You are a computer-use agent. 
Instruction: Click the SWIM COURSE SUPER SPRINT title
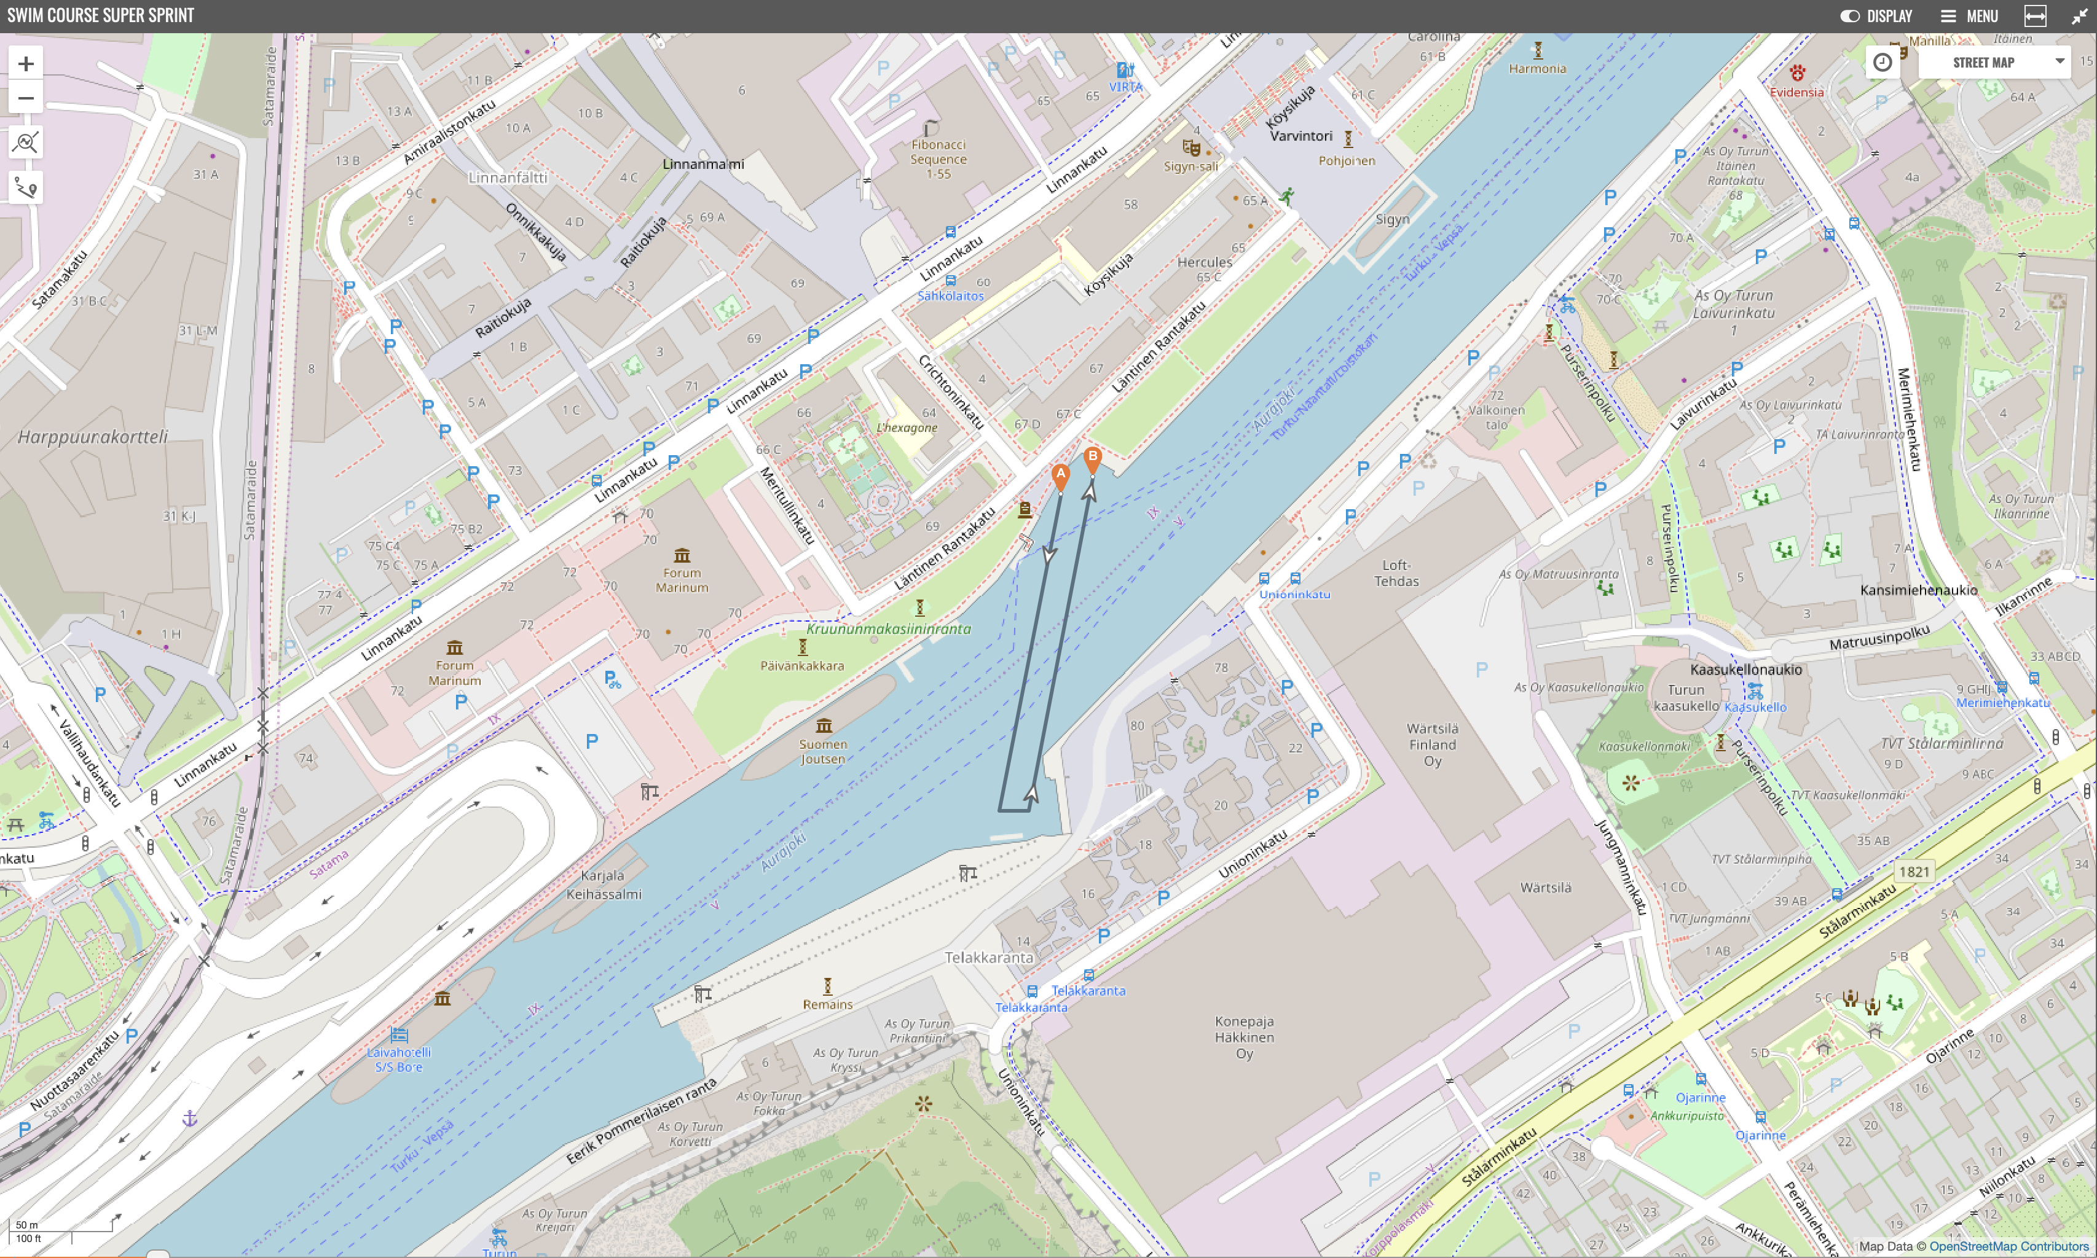[x=101, y=15]
